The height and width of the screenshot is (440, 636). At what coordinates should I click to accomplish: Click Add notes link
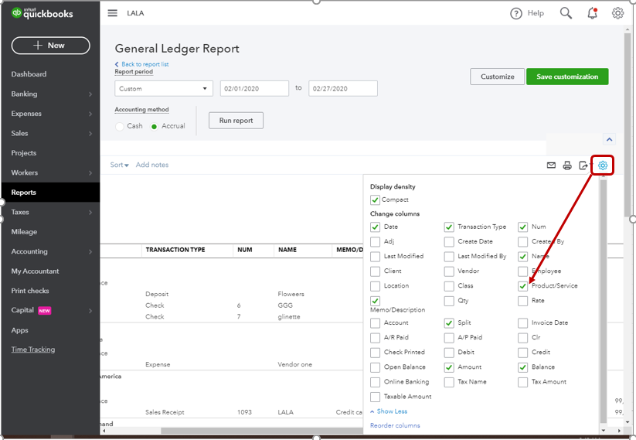click(152, 165)
